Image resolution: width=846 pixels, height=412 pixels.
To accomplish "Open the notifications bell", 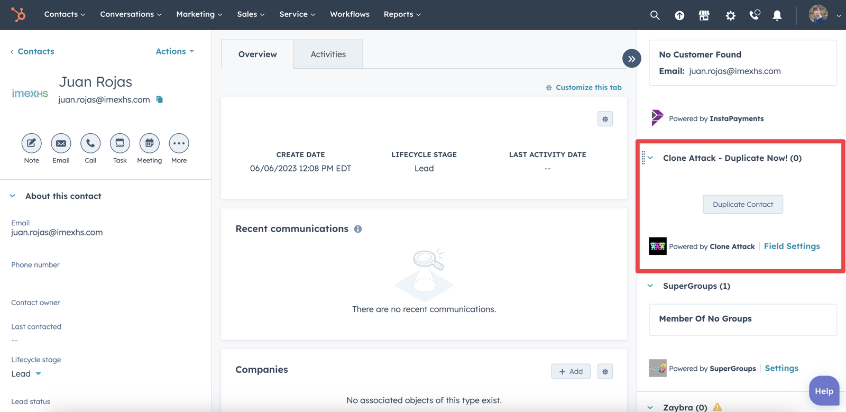I will pyautogui.click(x=777, y=15).
